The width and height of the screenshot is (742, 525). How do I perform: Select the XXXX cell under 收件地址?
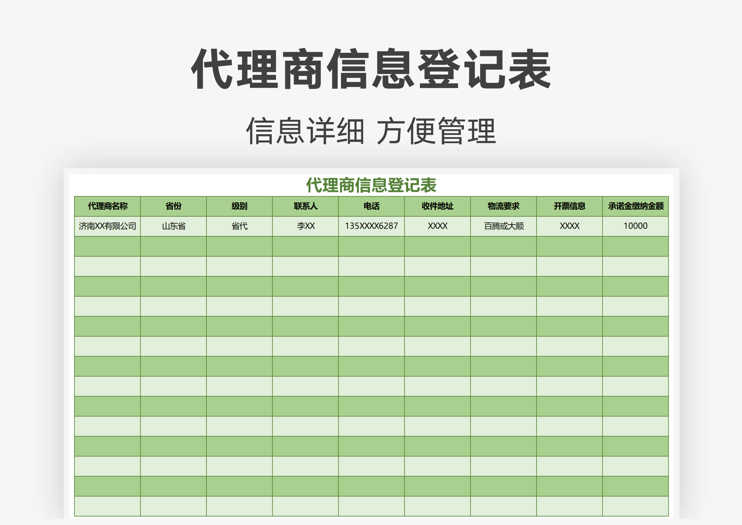[438, 226]
